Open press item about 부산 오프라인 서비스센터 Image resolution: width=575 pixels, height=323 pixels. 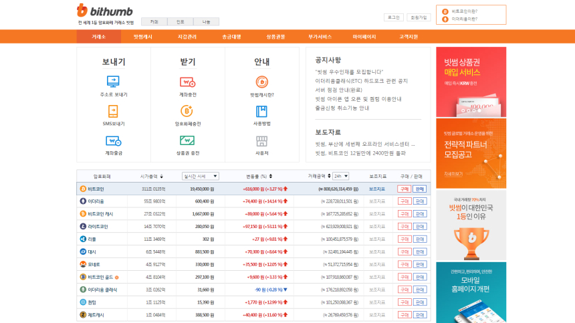pos(365,144)
